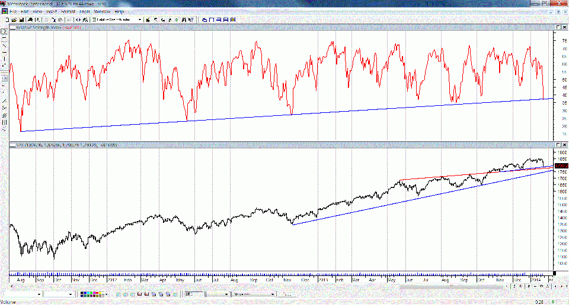Screen dimensions: 569x305
Task: Select the arrow pointer tool in left toolbar
Action: 4,31
